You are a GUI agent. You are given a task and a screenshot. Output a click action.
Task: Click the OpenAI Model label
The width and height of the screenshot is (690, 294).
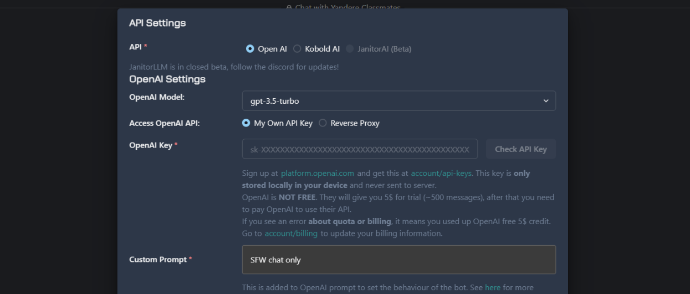(157, 97)
